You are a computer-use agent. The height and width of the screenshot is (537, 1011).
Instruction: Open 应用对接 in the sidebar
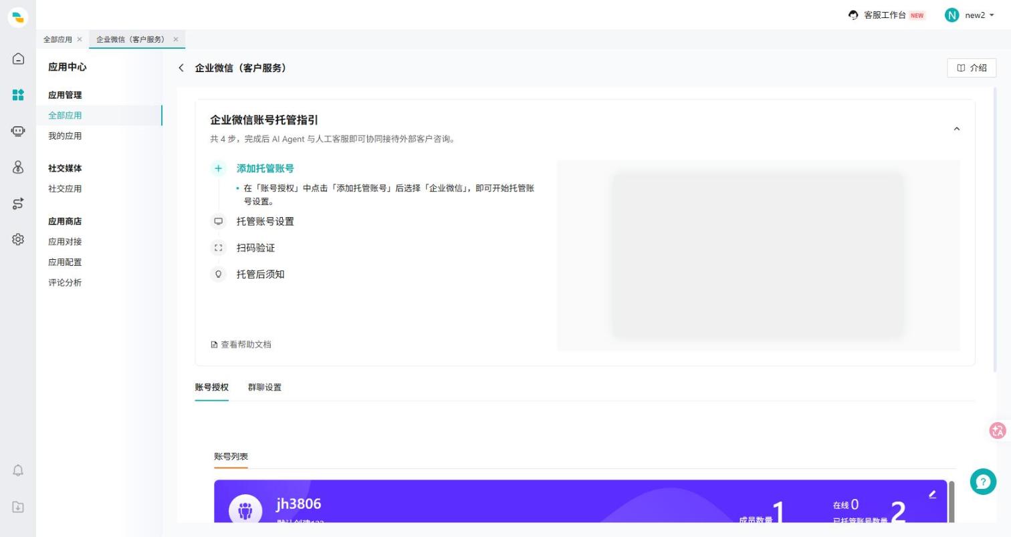[65, 242]
